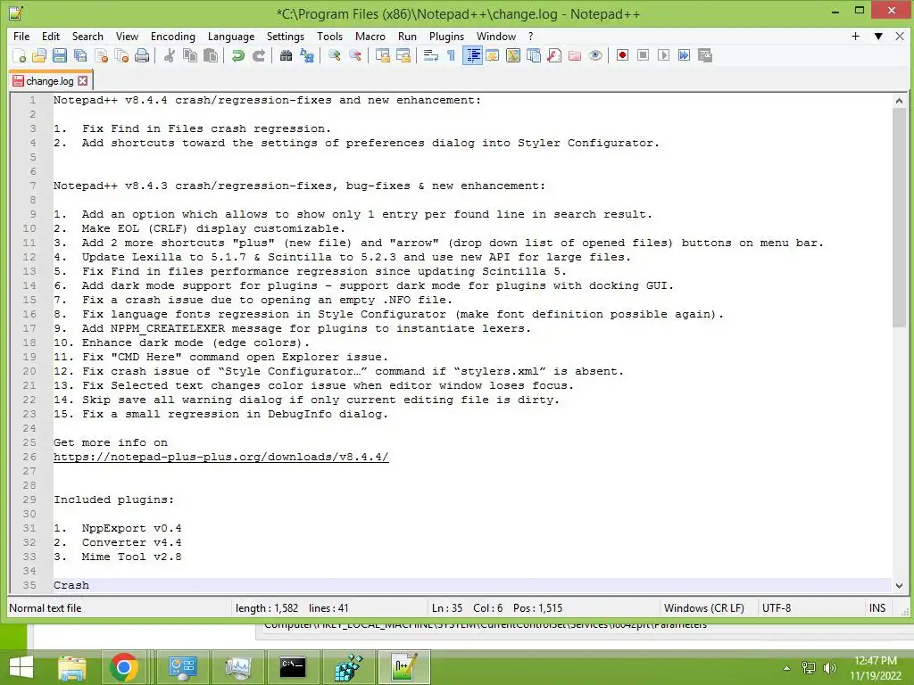Toggle Show All Characters pilcrow icon
The height and width of the screenshot is (685, 914).
pyautogui.click(x=451, y=55)
